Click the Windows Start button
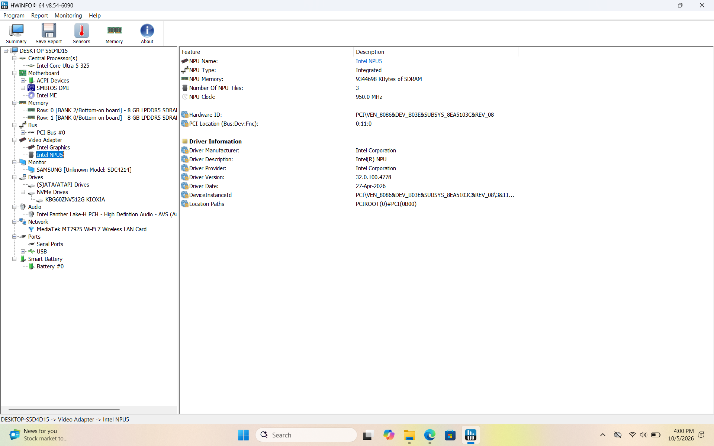 click(x=243, y=435)
